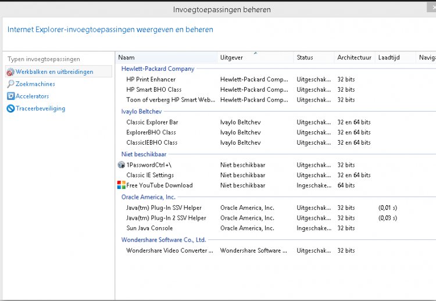Sort by the Architectuur column header
This screenshot has height=301, width=436.
coord(355,58)
